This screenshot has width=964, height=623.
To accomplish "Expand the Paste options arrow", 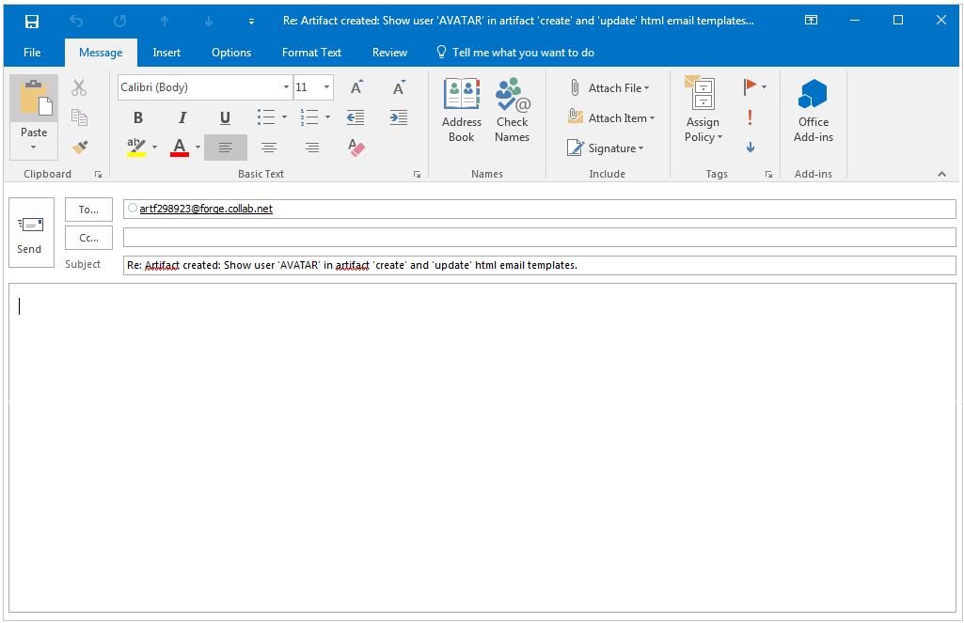I will 34,147.
